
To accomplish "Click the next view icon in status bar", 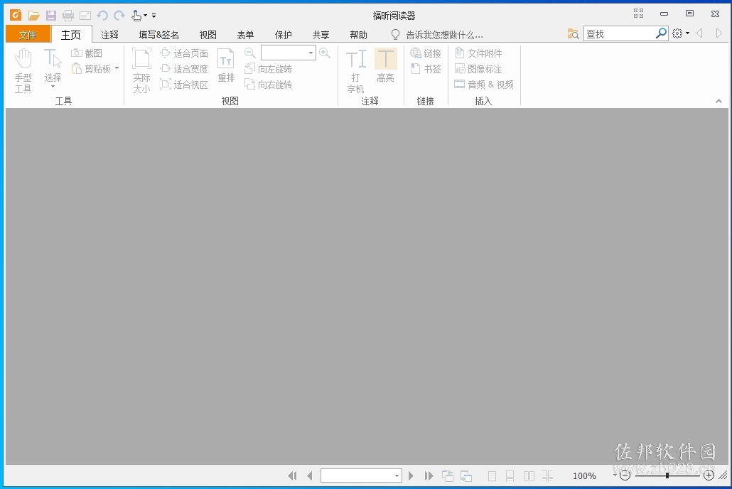I will 466,476.
